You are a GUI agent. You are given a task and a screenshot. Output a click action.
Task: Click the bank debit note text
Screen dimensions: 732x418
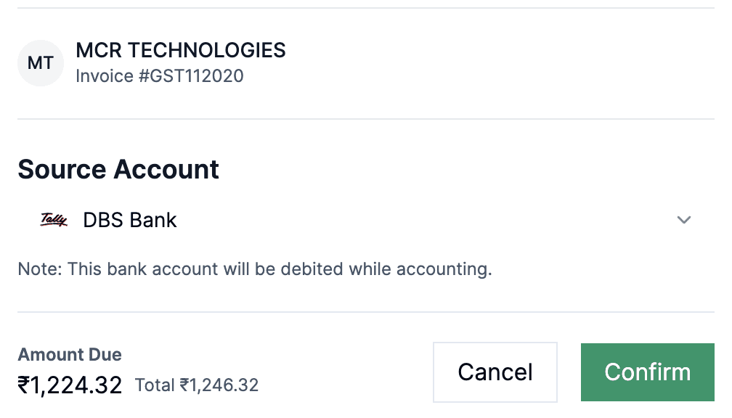point(255,269)
